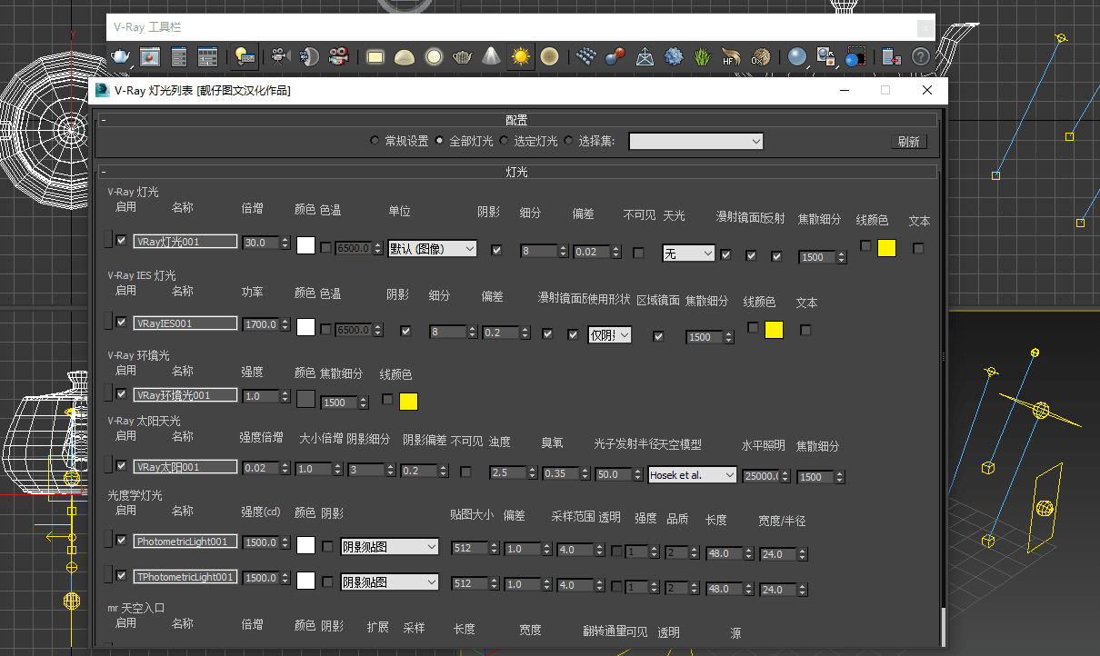Create a V-Ray ambient light
The image size is (1100, 656).
(549, 57)
